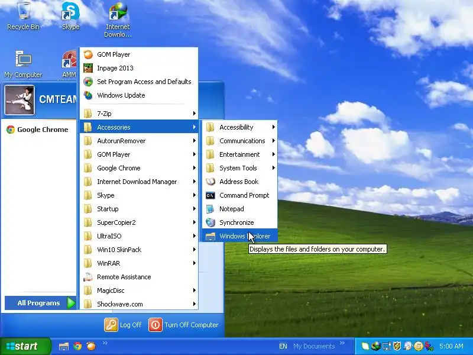Click the Inpage 2013 icon
Screen dimensions: 473x355
point(88,68)
